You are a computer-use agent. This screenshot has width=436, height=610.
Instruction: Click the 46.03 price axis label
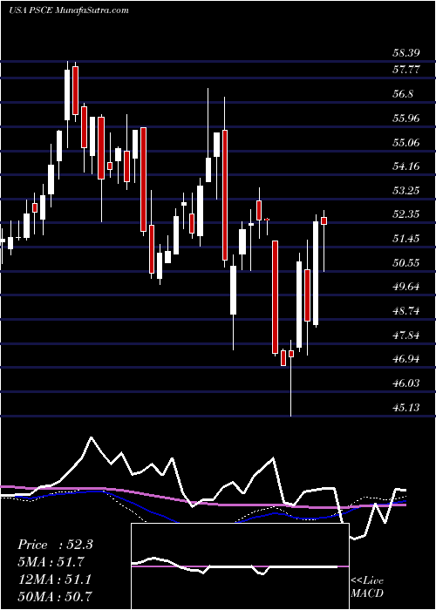[406, 383]
